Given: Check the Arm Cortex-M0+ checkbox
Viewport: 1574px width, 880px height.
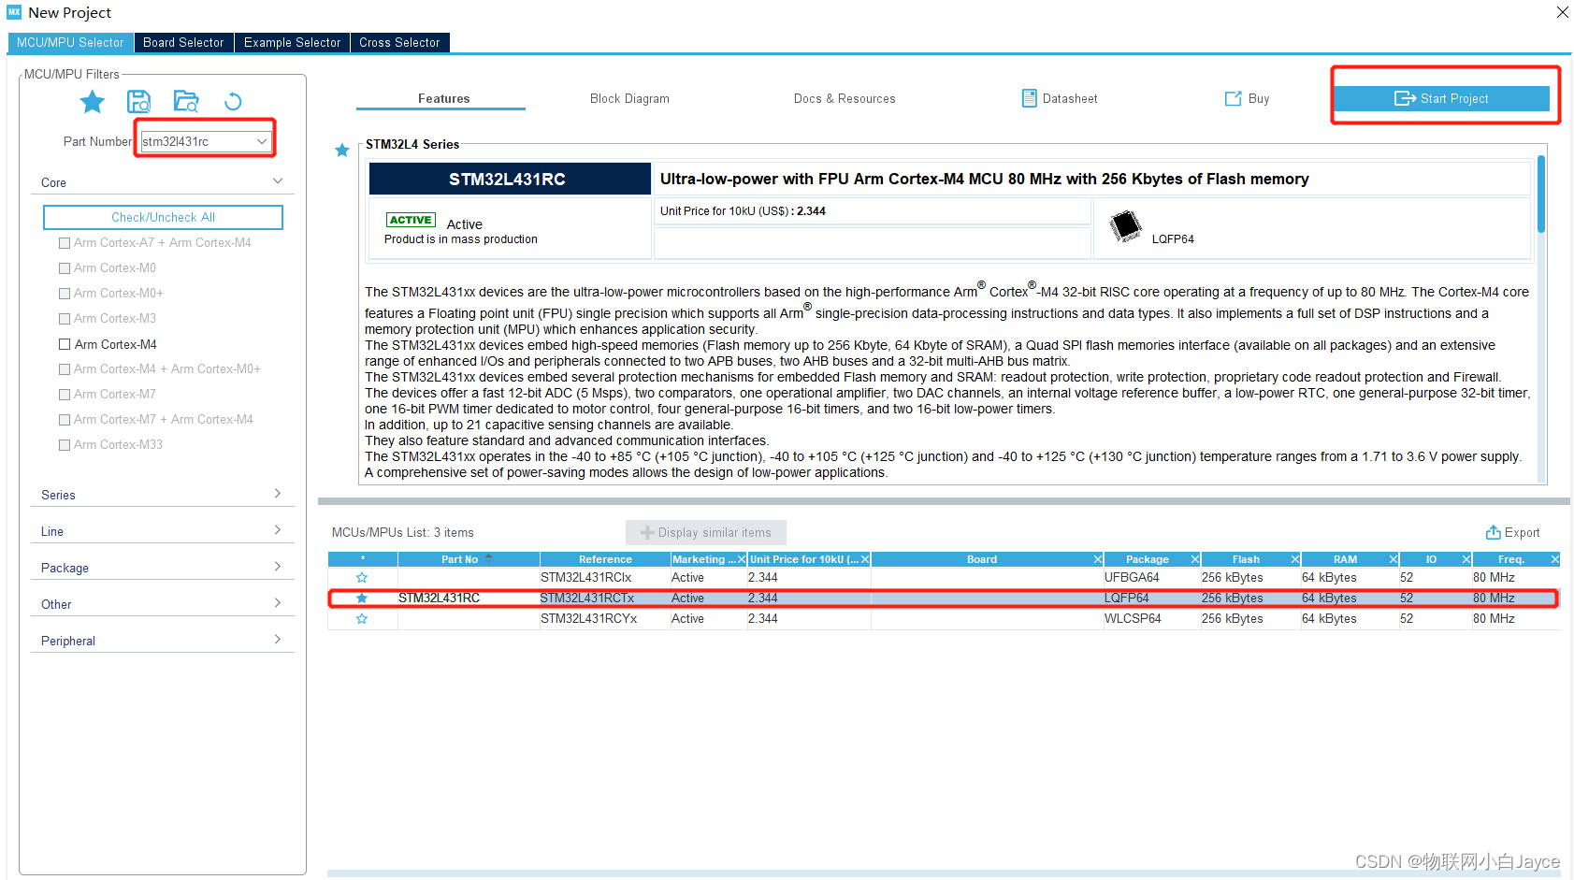Looking at the screenshot, I should coord(65,294).
